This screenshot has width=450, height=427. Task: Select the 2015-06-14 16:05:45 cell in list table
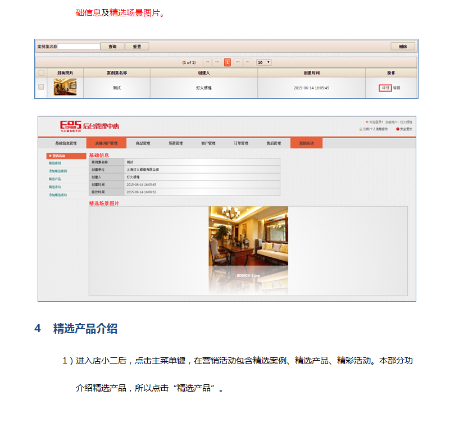click(311, 88)
